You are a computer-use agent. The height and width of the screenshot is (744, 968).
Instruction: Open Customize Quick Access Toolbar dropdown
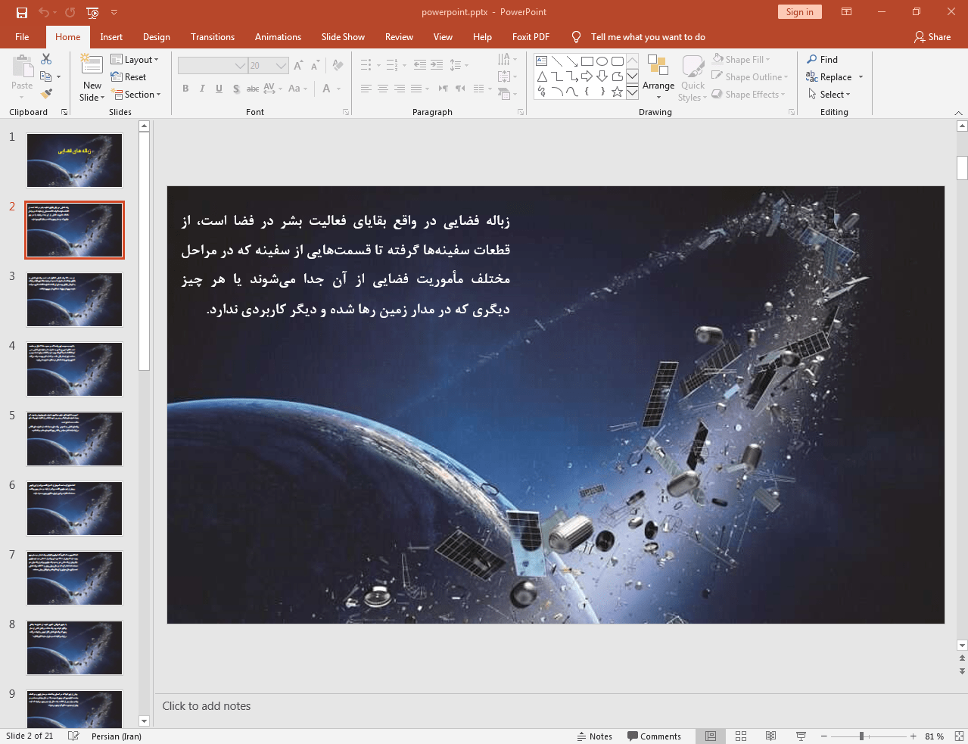coord(114,12)
